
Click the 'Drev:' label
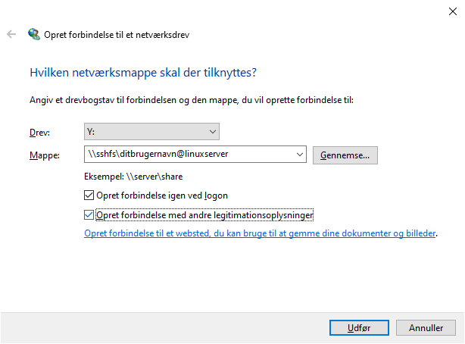pyautogui.click(x=39, y=133)
